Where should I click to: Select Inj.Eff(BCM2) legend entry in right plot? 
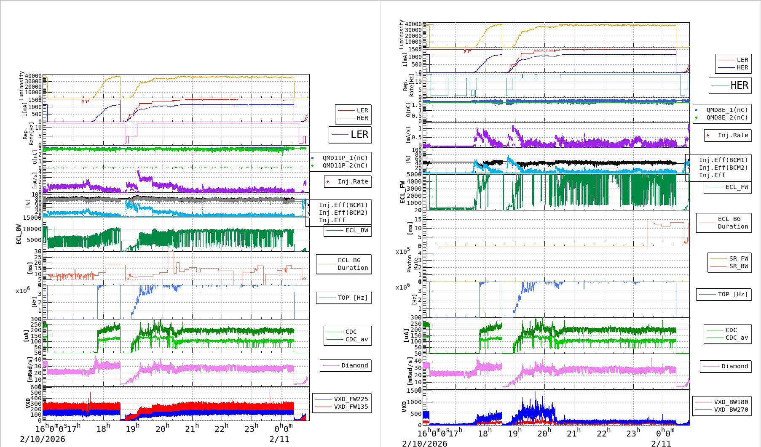(723, 168)
